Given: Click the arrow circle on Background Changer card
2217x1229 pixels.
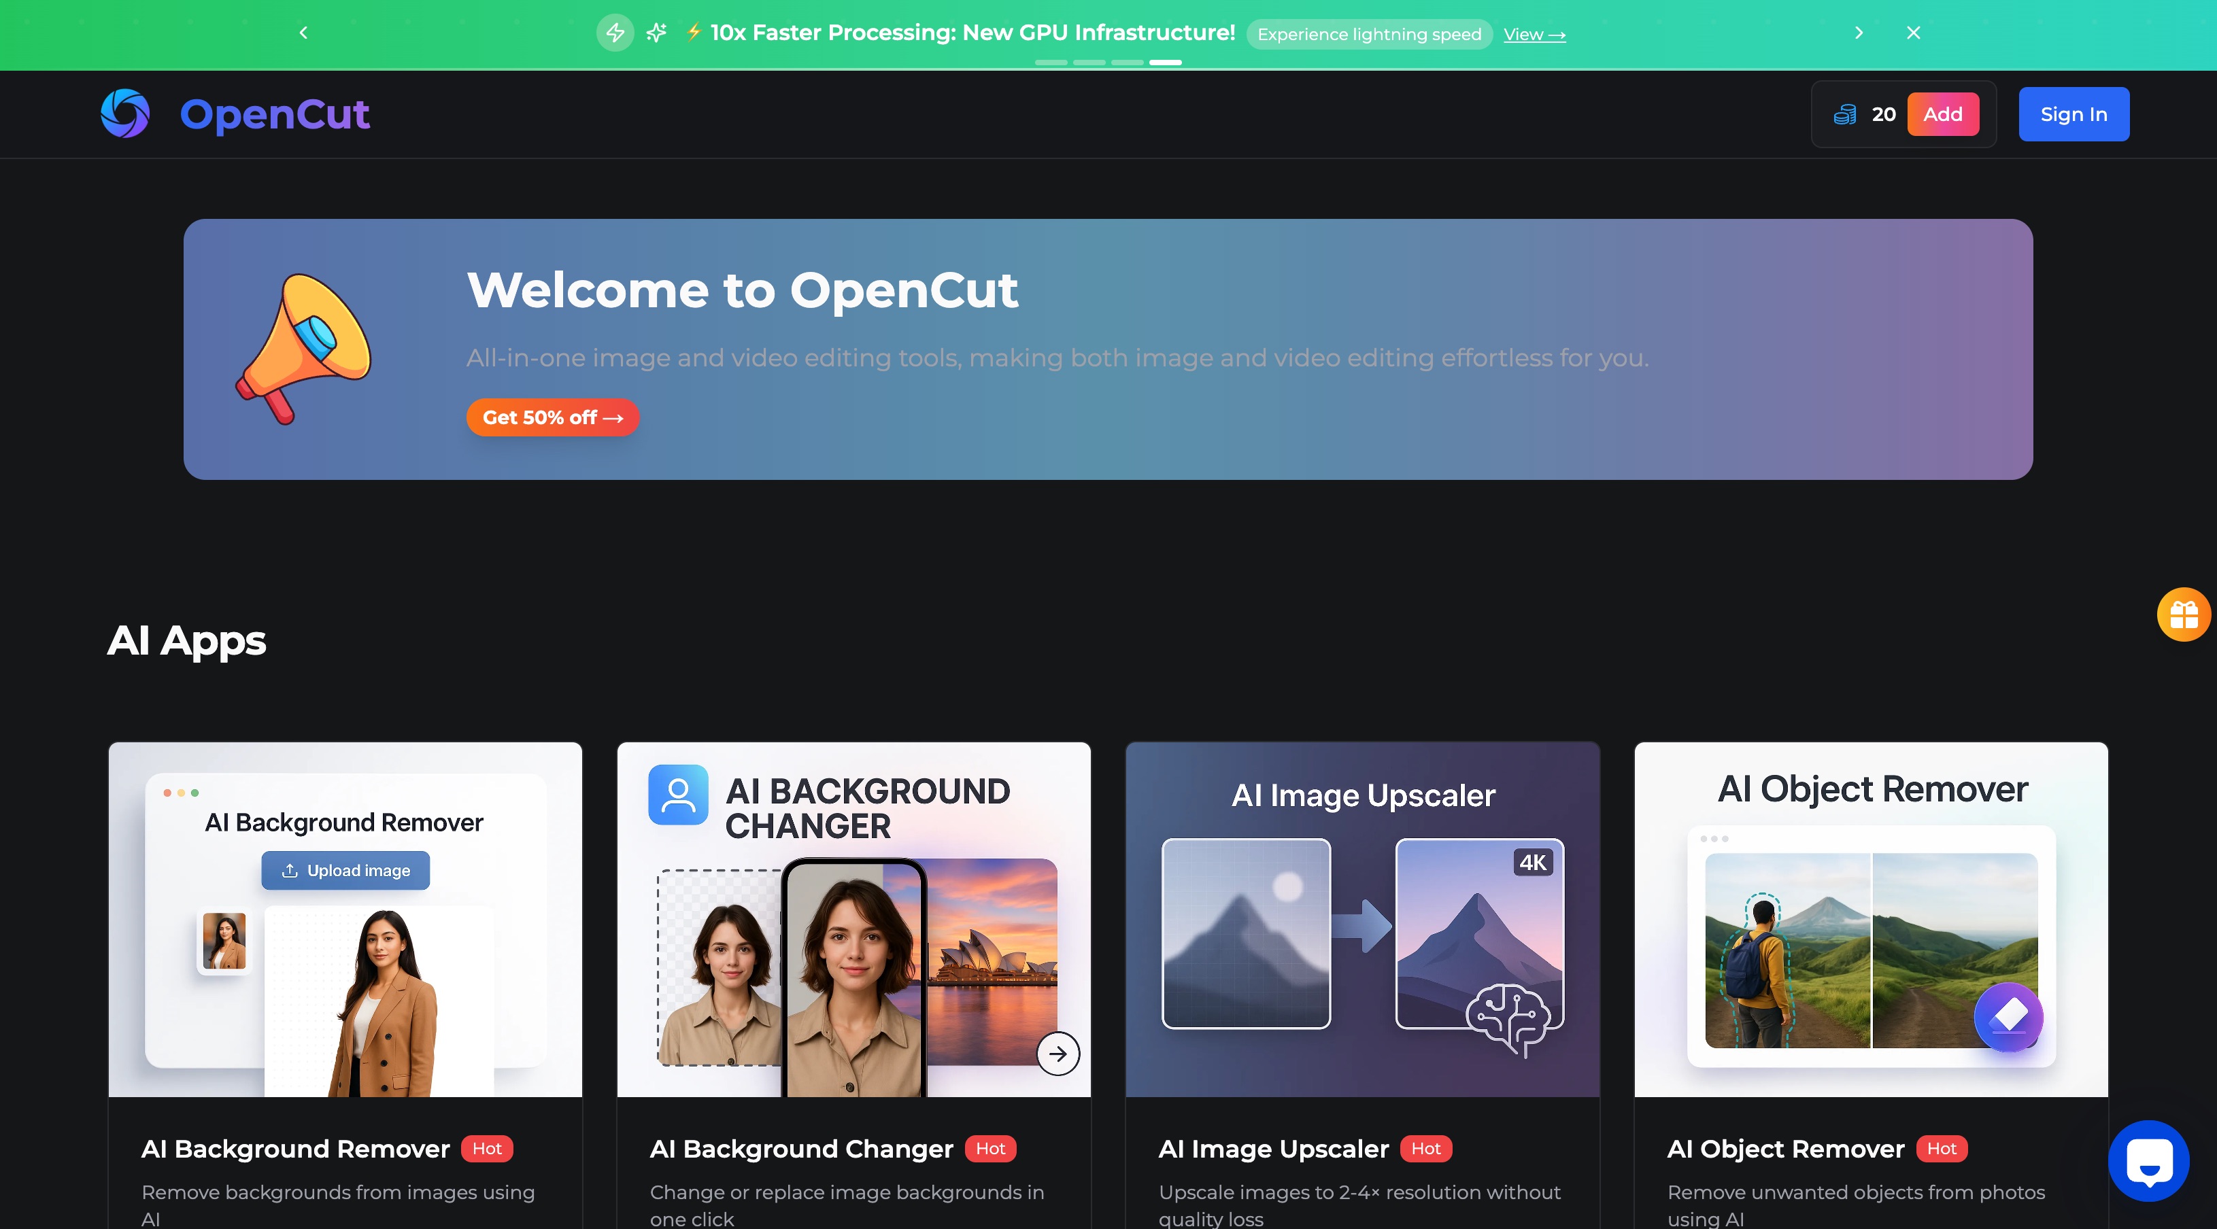Looking at the screenshot, I should point(1057,1054).
